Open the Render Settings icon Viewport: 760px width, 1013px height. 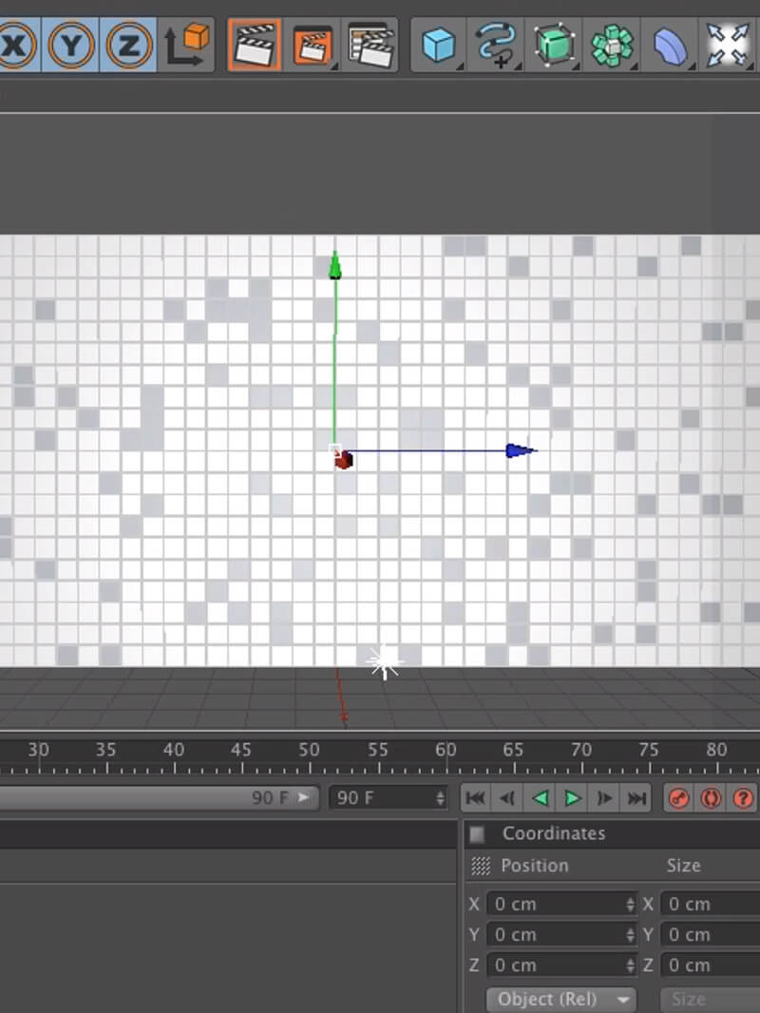pos(370,45)
